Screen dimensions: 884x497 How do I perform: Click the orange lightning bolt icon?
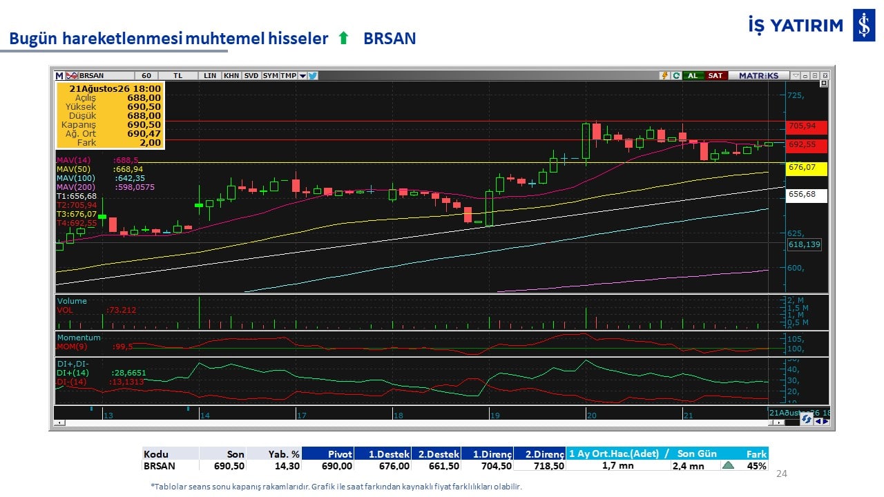665,76
